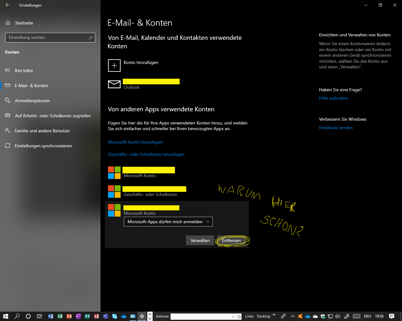Click the Verwalten button
The image size is (402, 321).
200,240
